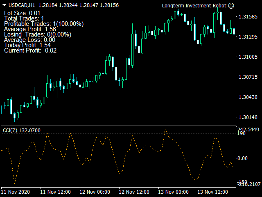
Task: Click the '13 Nov 00:00' time axis label
Action: pyautogui.click(x=173, y=192)
